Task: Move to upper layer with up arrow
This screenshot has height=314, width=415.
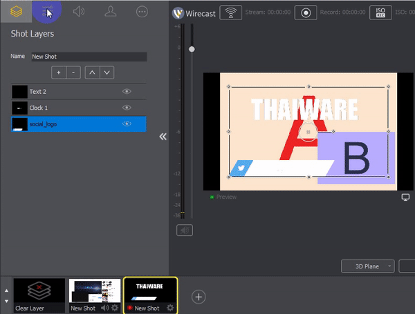Action: coord(7,291)
